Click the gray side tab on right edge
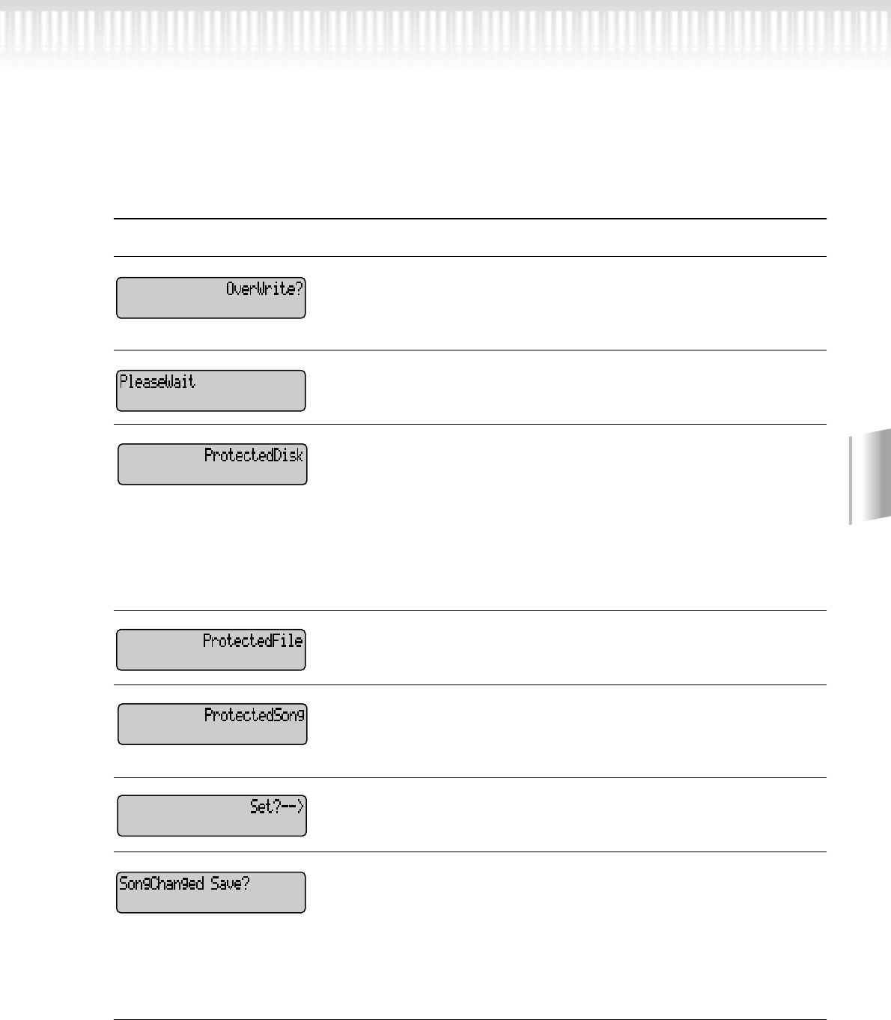 870,476
